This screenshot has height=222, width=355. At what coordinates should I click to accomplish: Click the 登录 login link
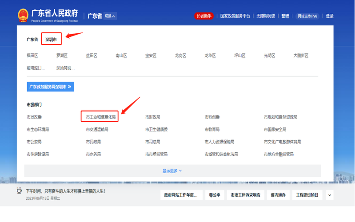click(330, 16)
